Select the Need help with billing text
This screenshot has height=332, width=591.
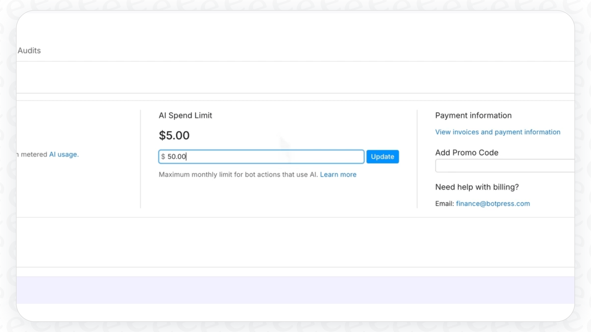(477, 187)
